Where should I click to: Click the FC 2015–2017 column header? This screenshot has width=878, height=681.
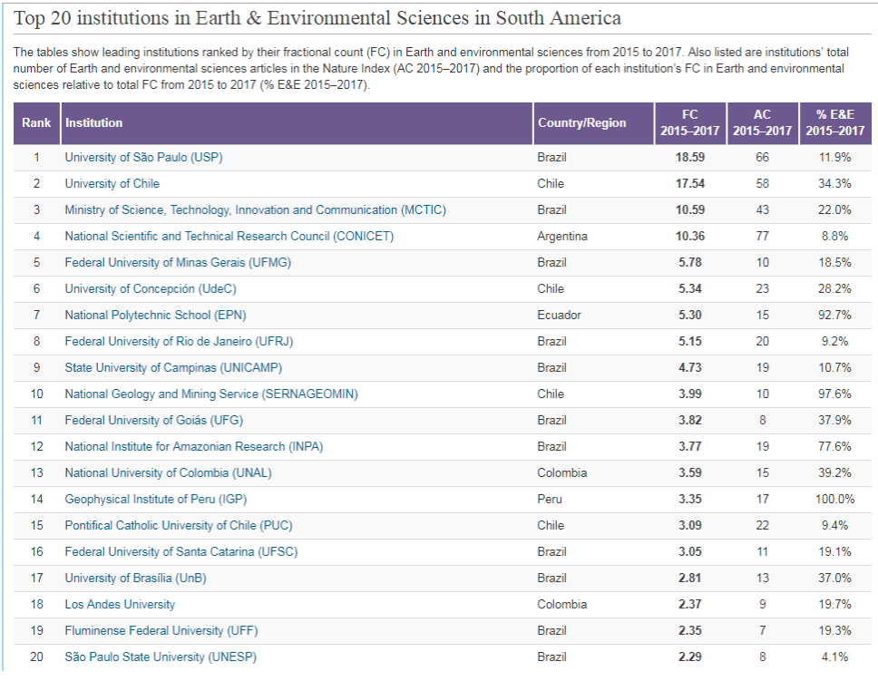pyautogui.click(x=689, y=122)
